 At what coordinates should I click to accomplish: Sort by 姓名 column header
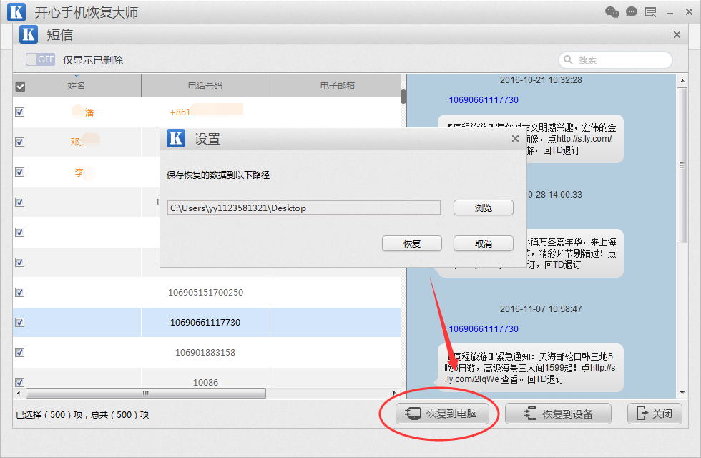[x=77, y=85]
